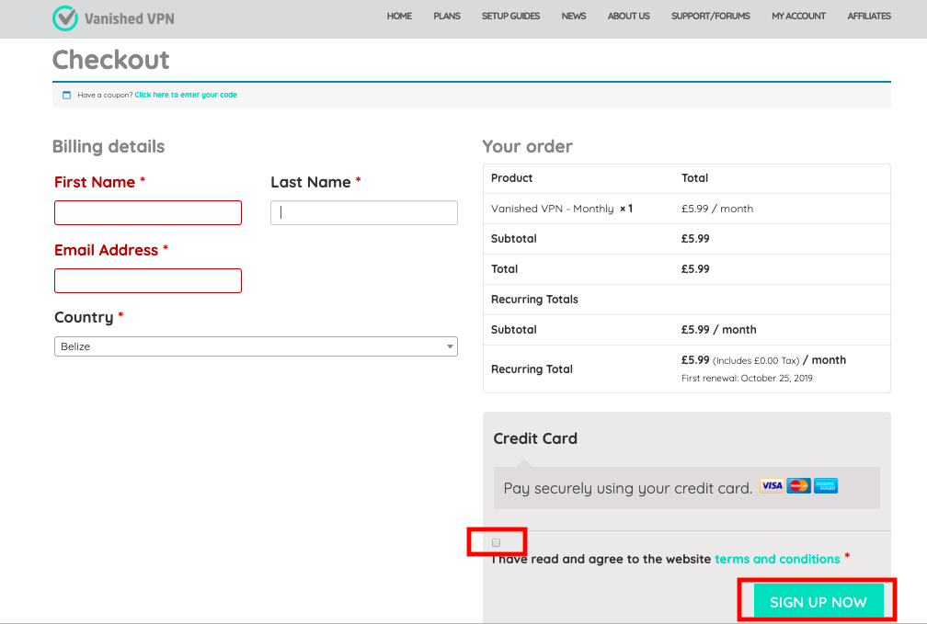Click the Mastercard icon
The height and width of the screenshot is (624, 927).
(x=798, y=486)
